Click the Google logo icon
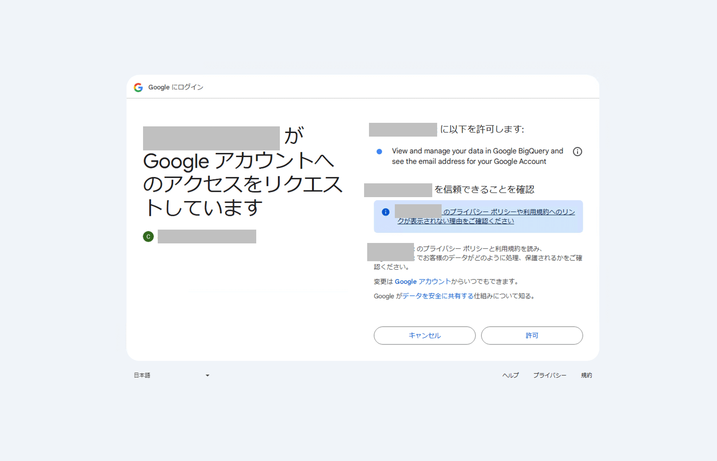This screenshot has height=461, width=717. (x=138, y=88)
